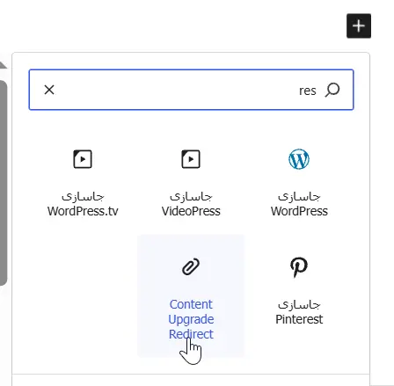The height and width of the screenshot is (386, 394).
Task: Clear the block search with the X icon
Action: click(x=49, y=90)
